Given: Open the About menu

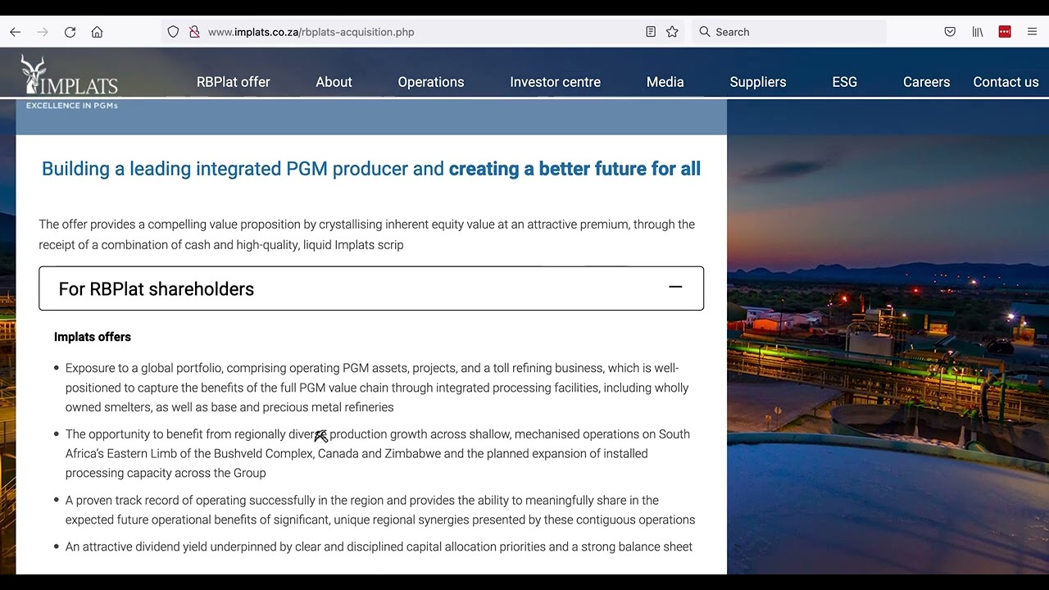Looking at the screenshot, I should (334, 82).
